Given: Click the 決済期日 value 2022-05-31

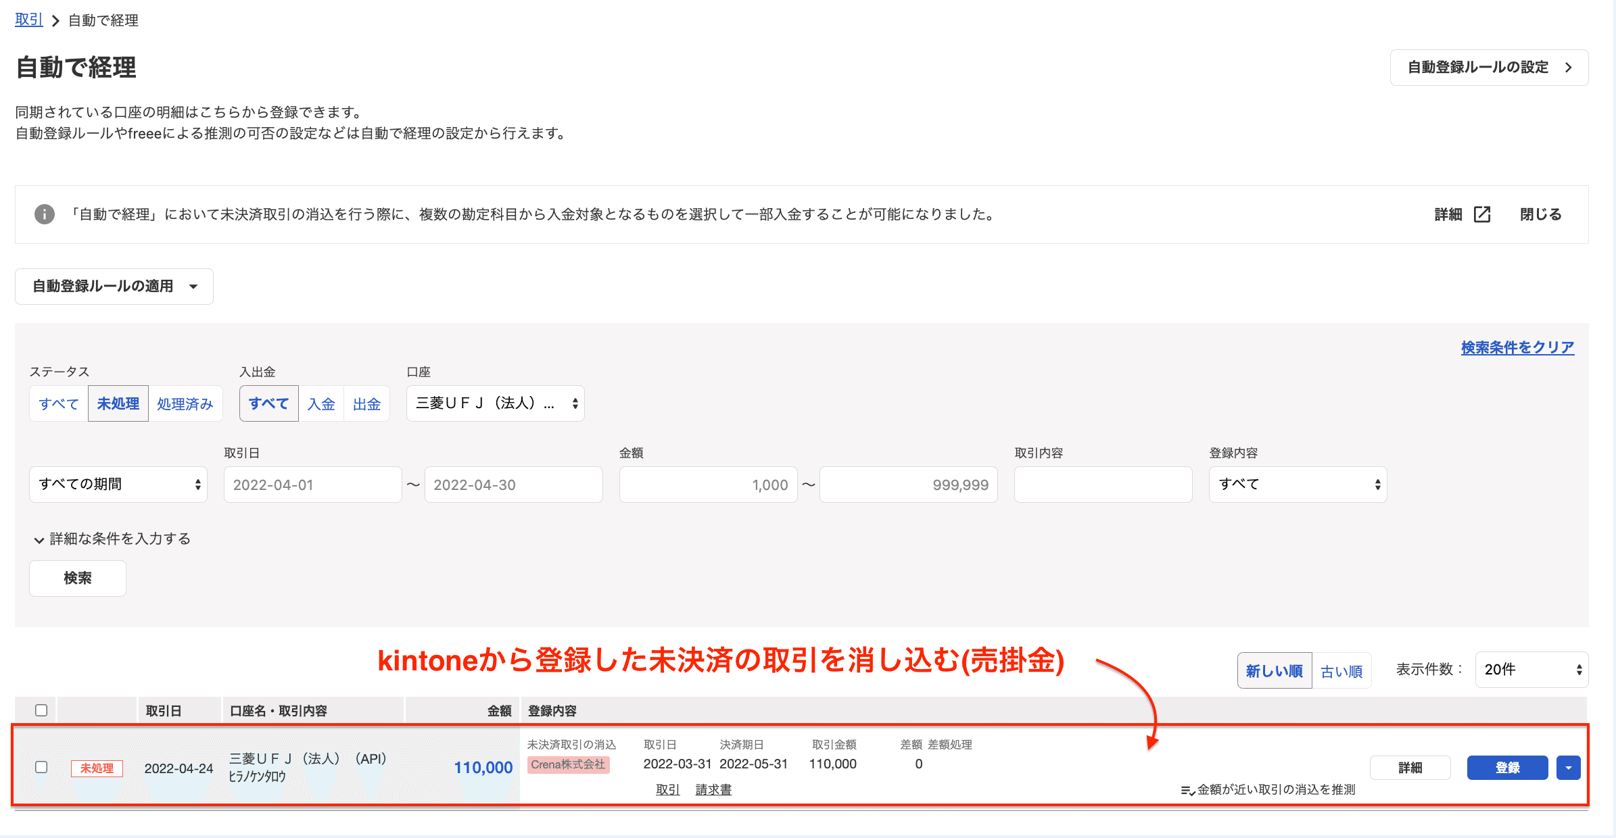Looking at the screenshot, I should 754,764.
